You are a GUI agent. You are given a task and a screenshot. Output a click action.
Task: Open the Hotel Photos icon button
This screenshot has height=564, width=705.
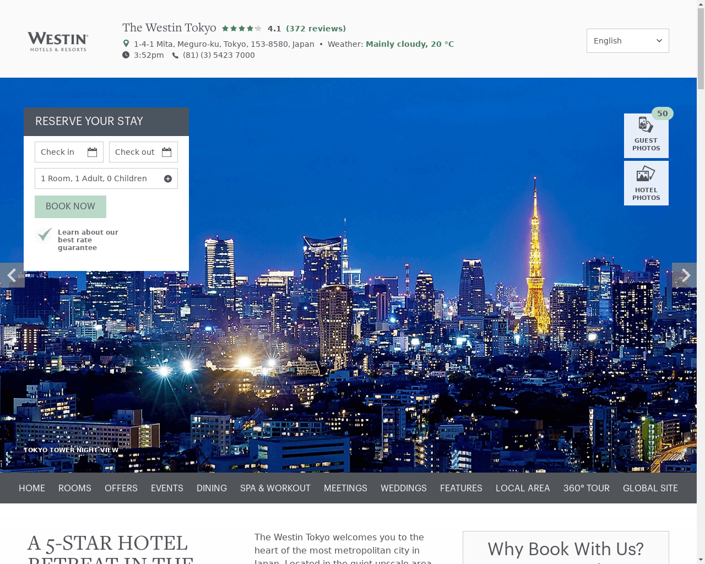[646, 183]
